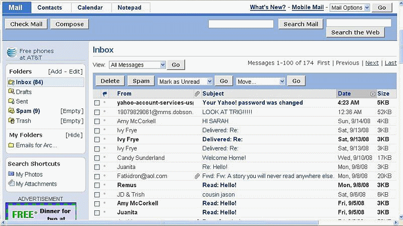Open the Mobile Mail link
Screen dimensions: 403x226
(x=308, y=7)
